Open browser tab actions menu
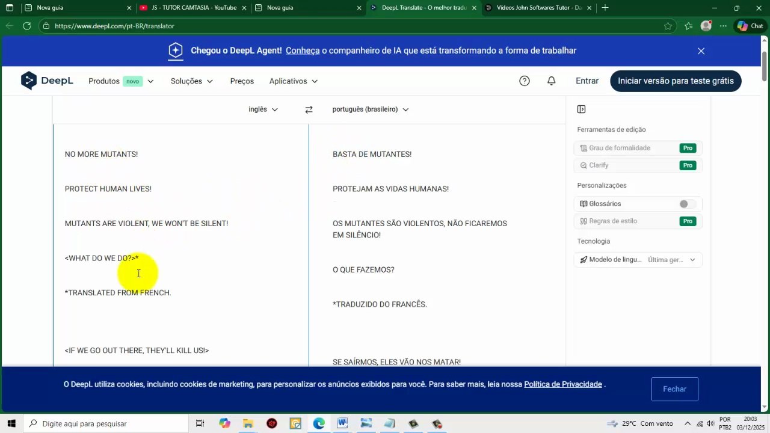 coord(10,8)
